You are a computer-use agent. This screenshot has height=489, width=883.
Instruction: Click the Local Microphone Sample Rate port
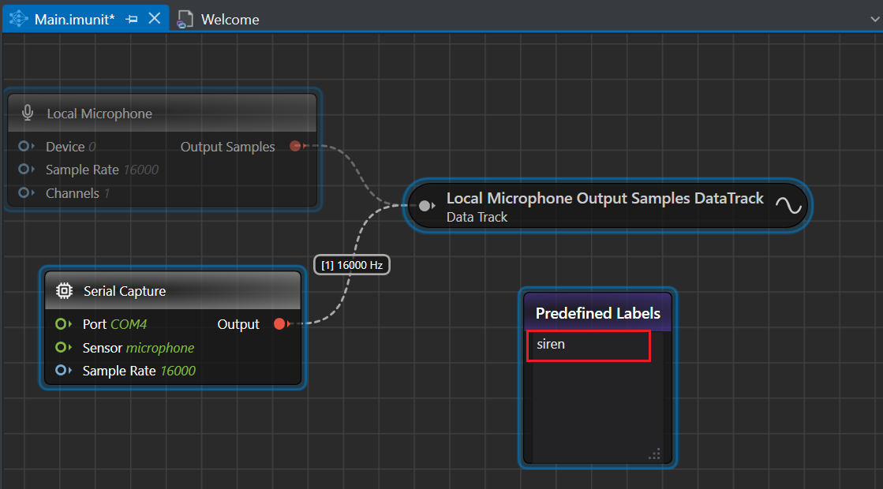[25, 169]
